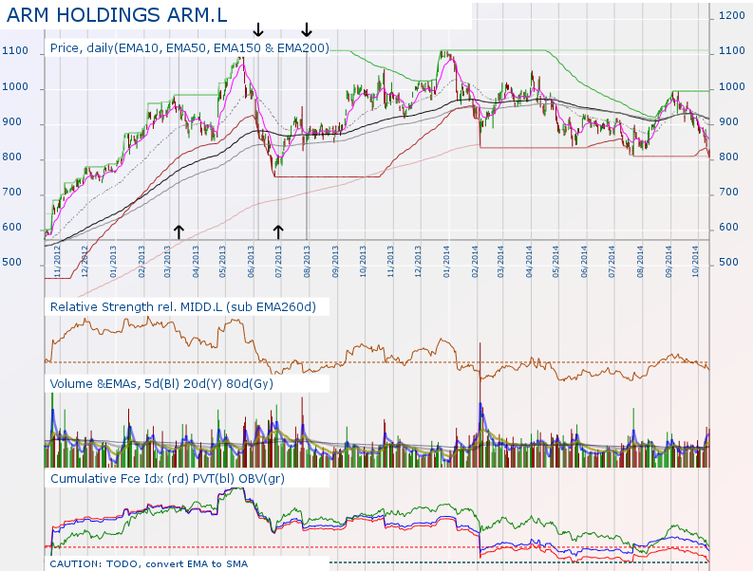Select the 800 value on the left price axis
The width and height of the screenshot is (753, 571).
click(x=12, y=157)
